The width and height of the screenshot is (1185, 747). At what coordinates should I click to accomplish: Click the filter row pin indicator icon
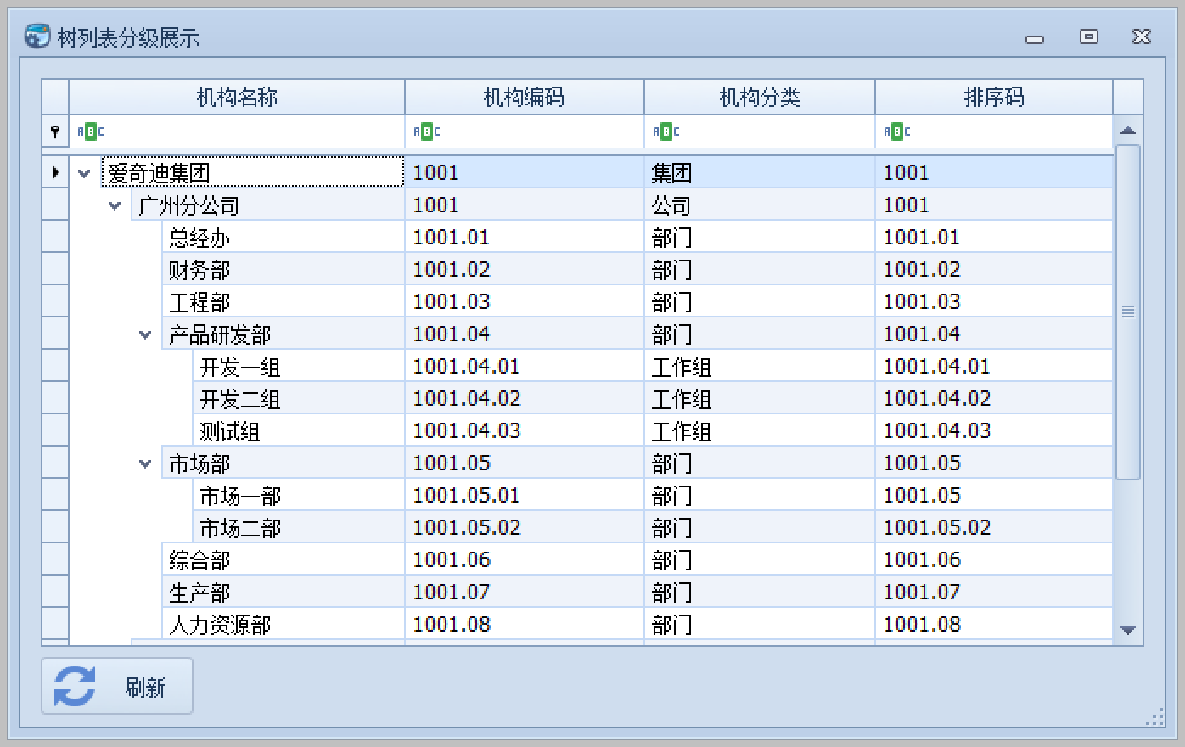55,132
